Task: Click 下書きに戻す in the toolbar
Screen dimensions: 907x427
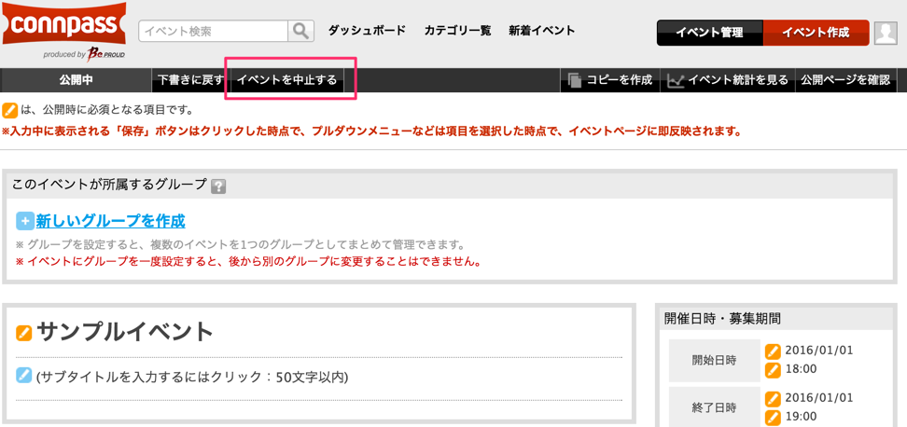Action: (x=191, y=80)
